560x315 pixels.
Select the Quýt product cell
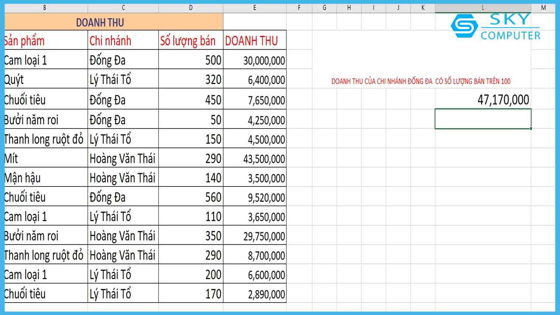45,79
